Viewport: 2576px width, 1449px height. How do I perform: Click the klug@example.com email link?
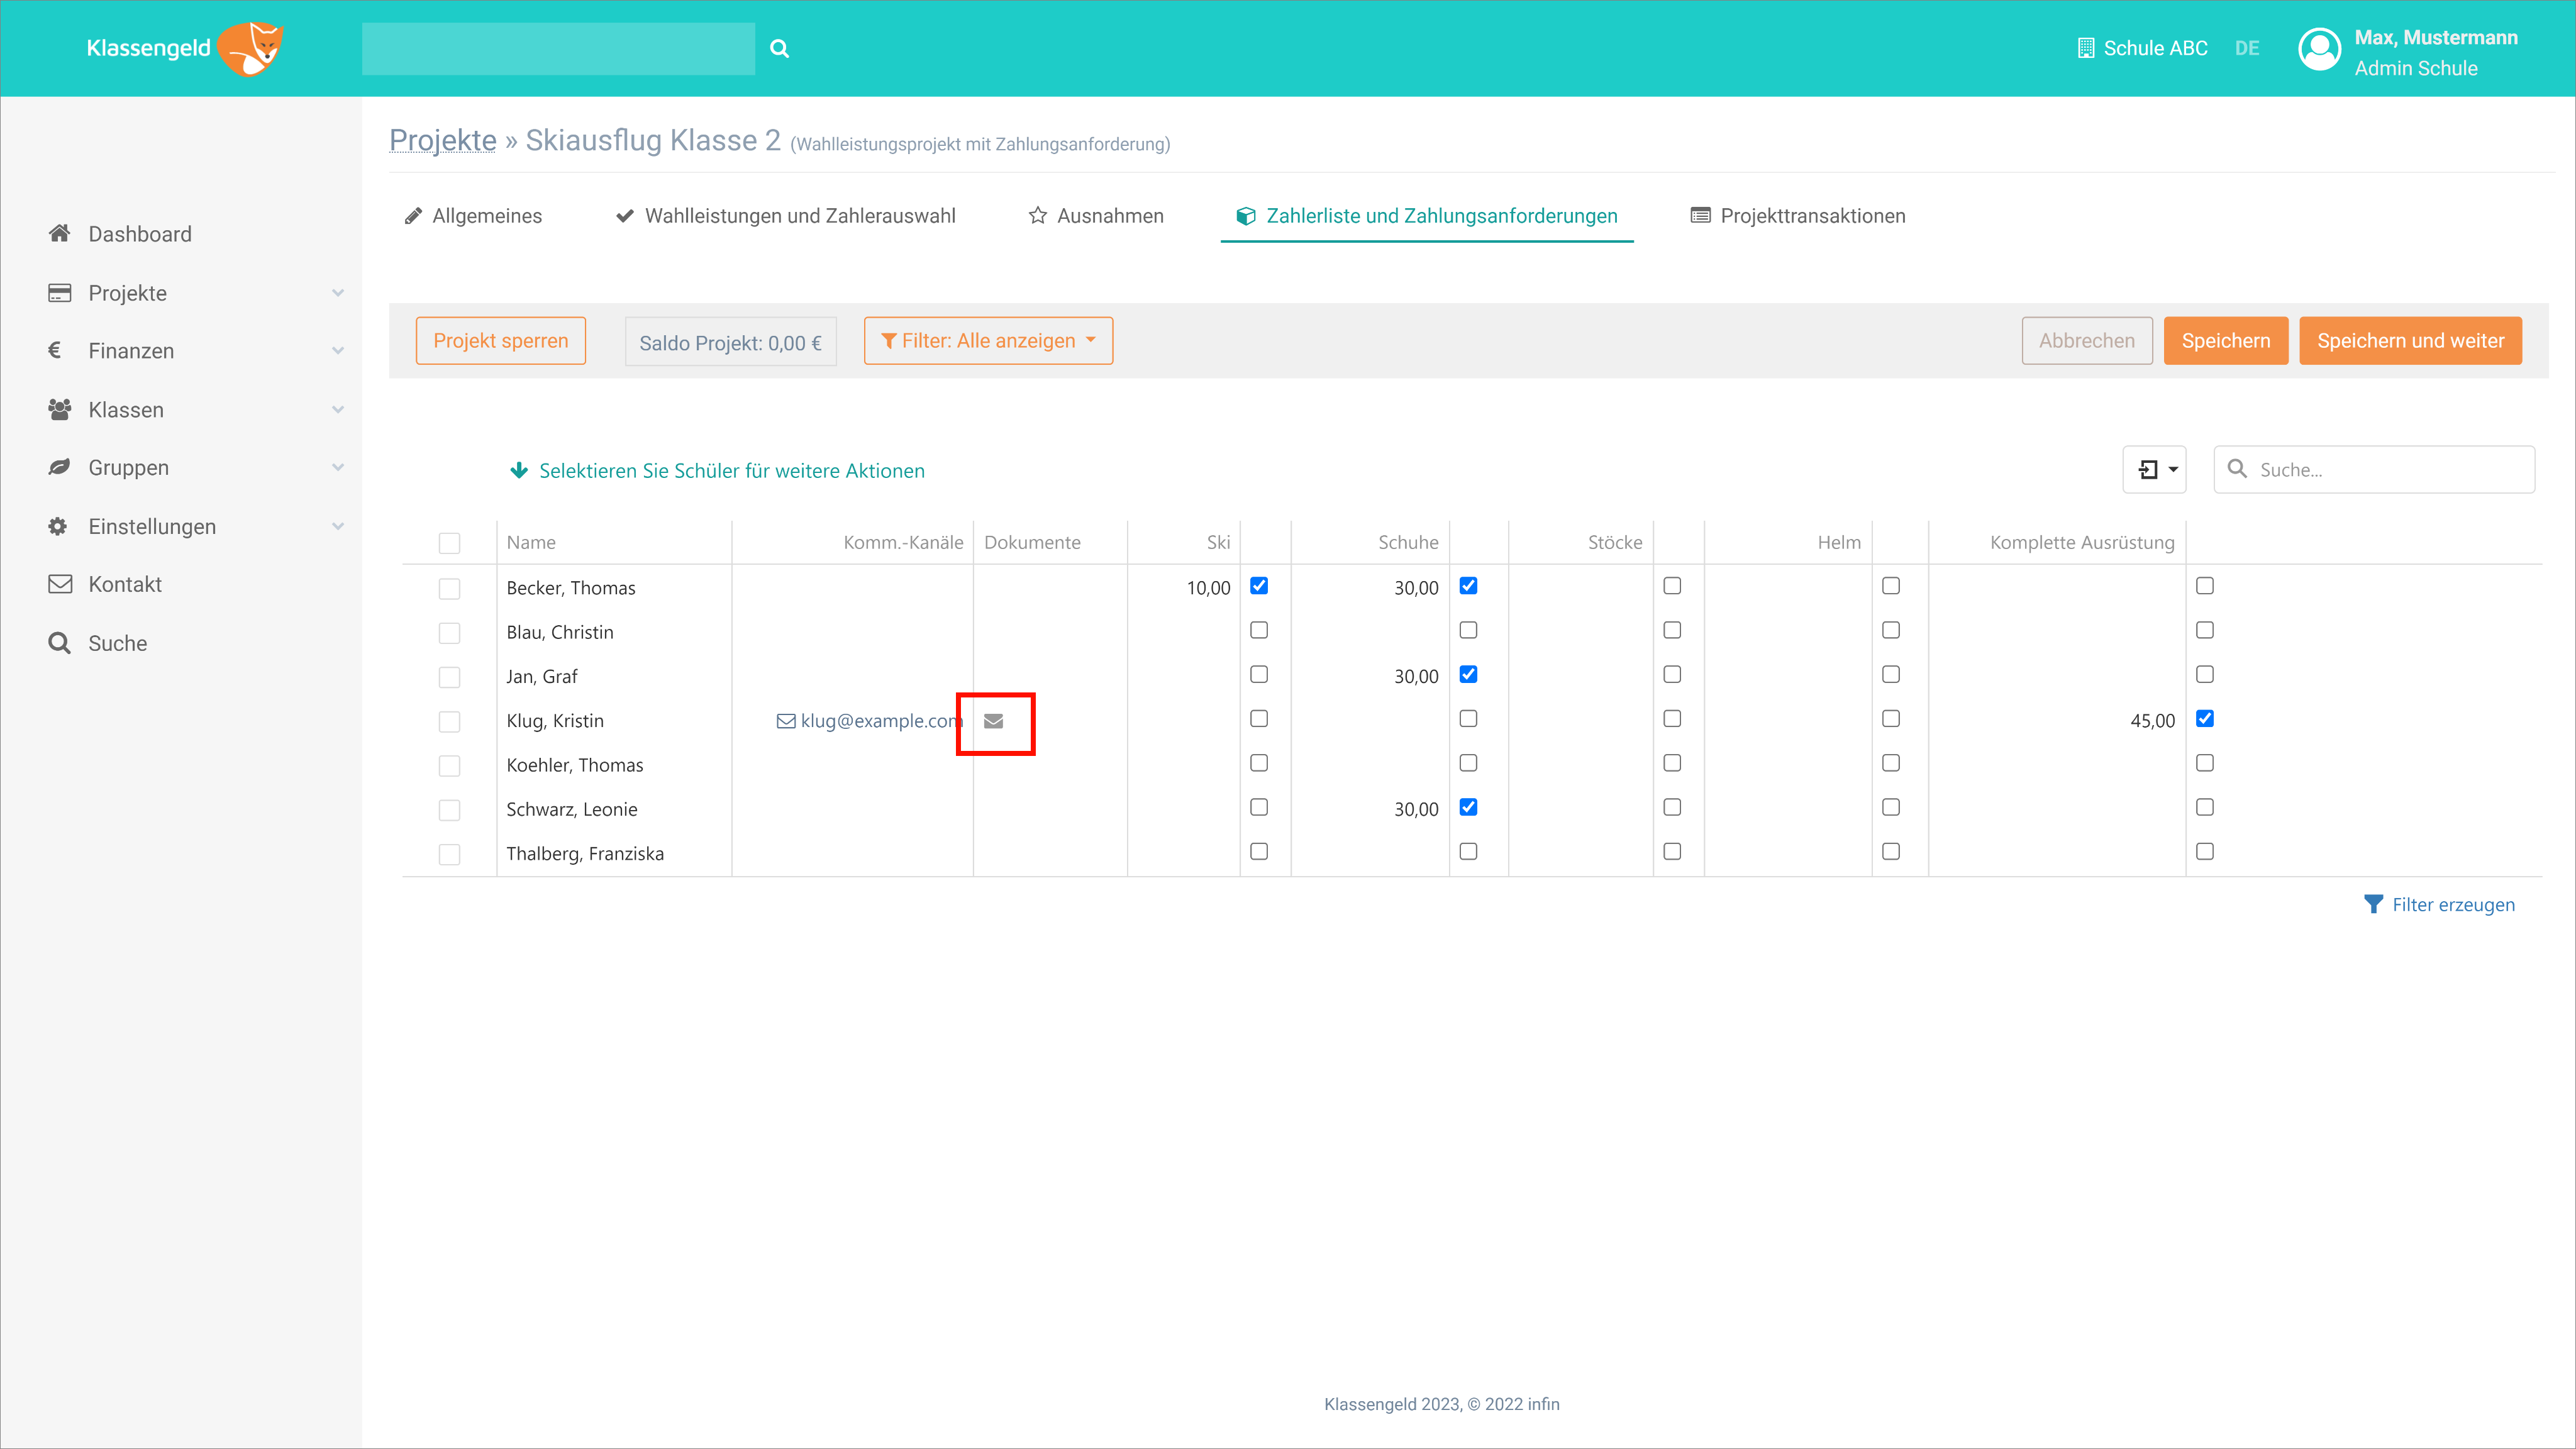coord(881,721)
